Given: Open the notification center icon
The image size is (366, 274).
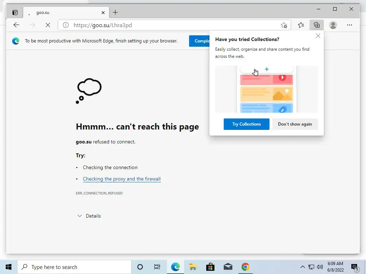Looking at the screenshot, I should (355, 267).
